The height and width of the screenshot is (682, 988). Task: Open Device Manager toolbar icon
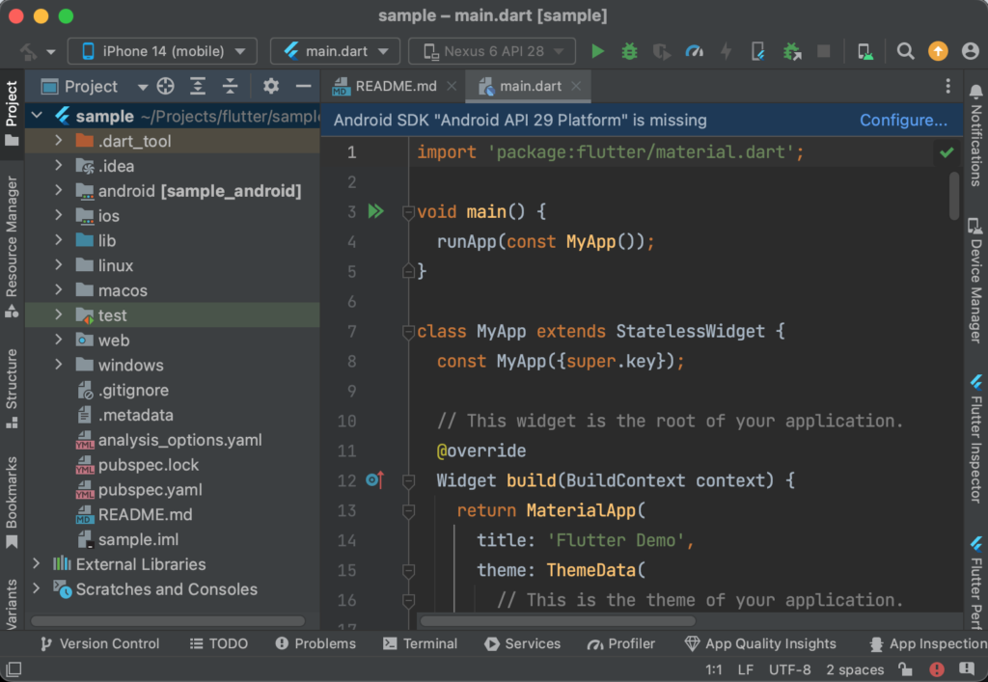click(x=865, y=51)
